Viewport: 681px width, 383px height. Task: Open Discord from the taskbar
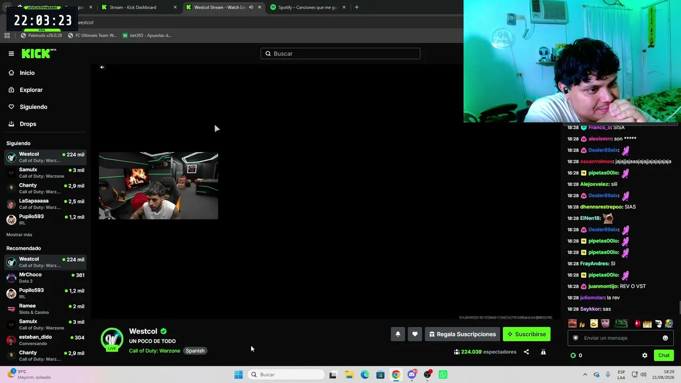pos(412,374)
